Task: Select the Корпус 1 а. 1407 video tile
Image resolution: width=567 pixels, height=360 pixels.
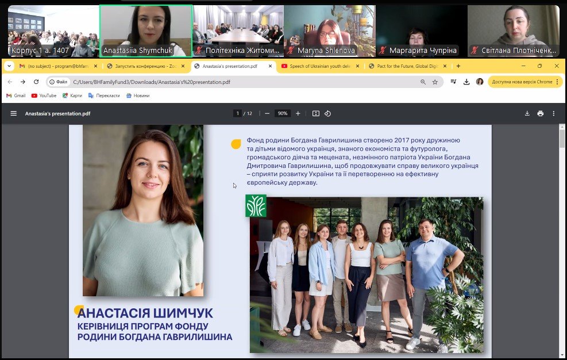Action: (x=53, y=31)
